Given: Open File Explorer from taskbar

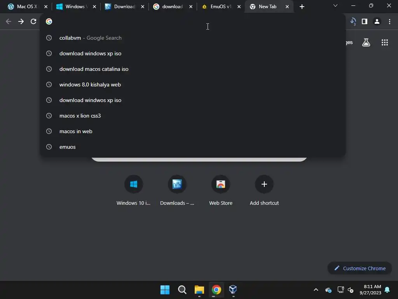Looking at the screenshot, I should click(199, 290).
